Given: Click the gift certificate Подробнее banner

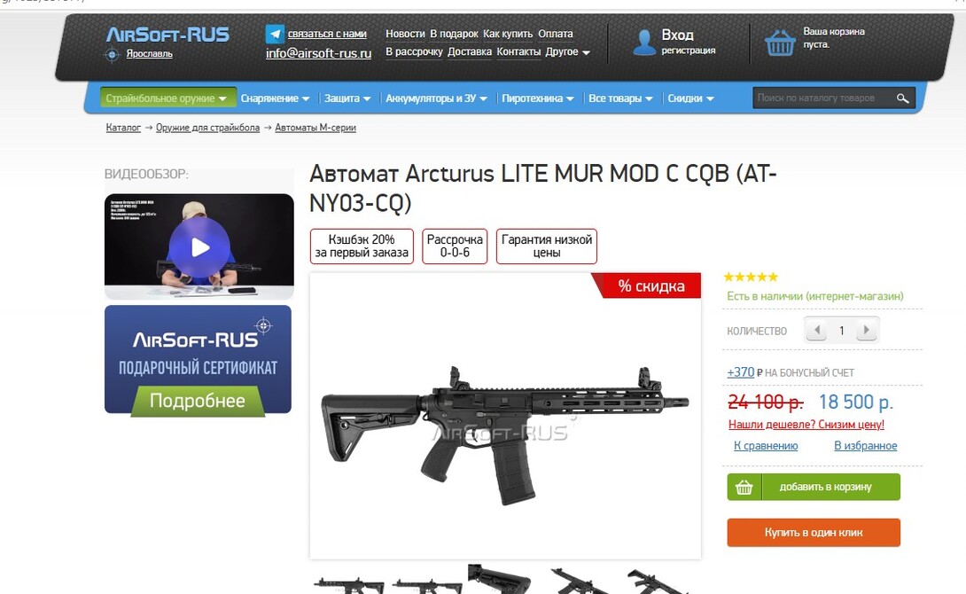Looking at the screenshot, I should [x=198, y=361].
